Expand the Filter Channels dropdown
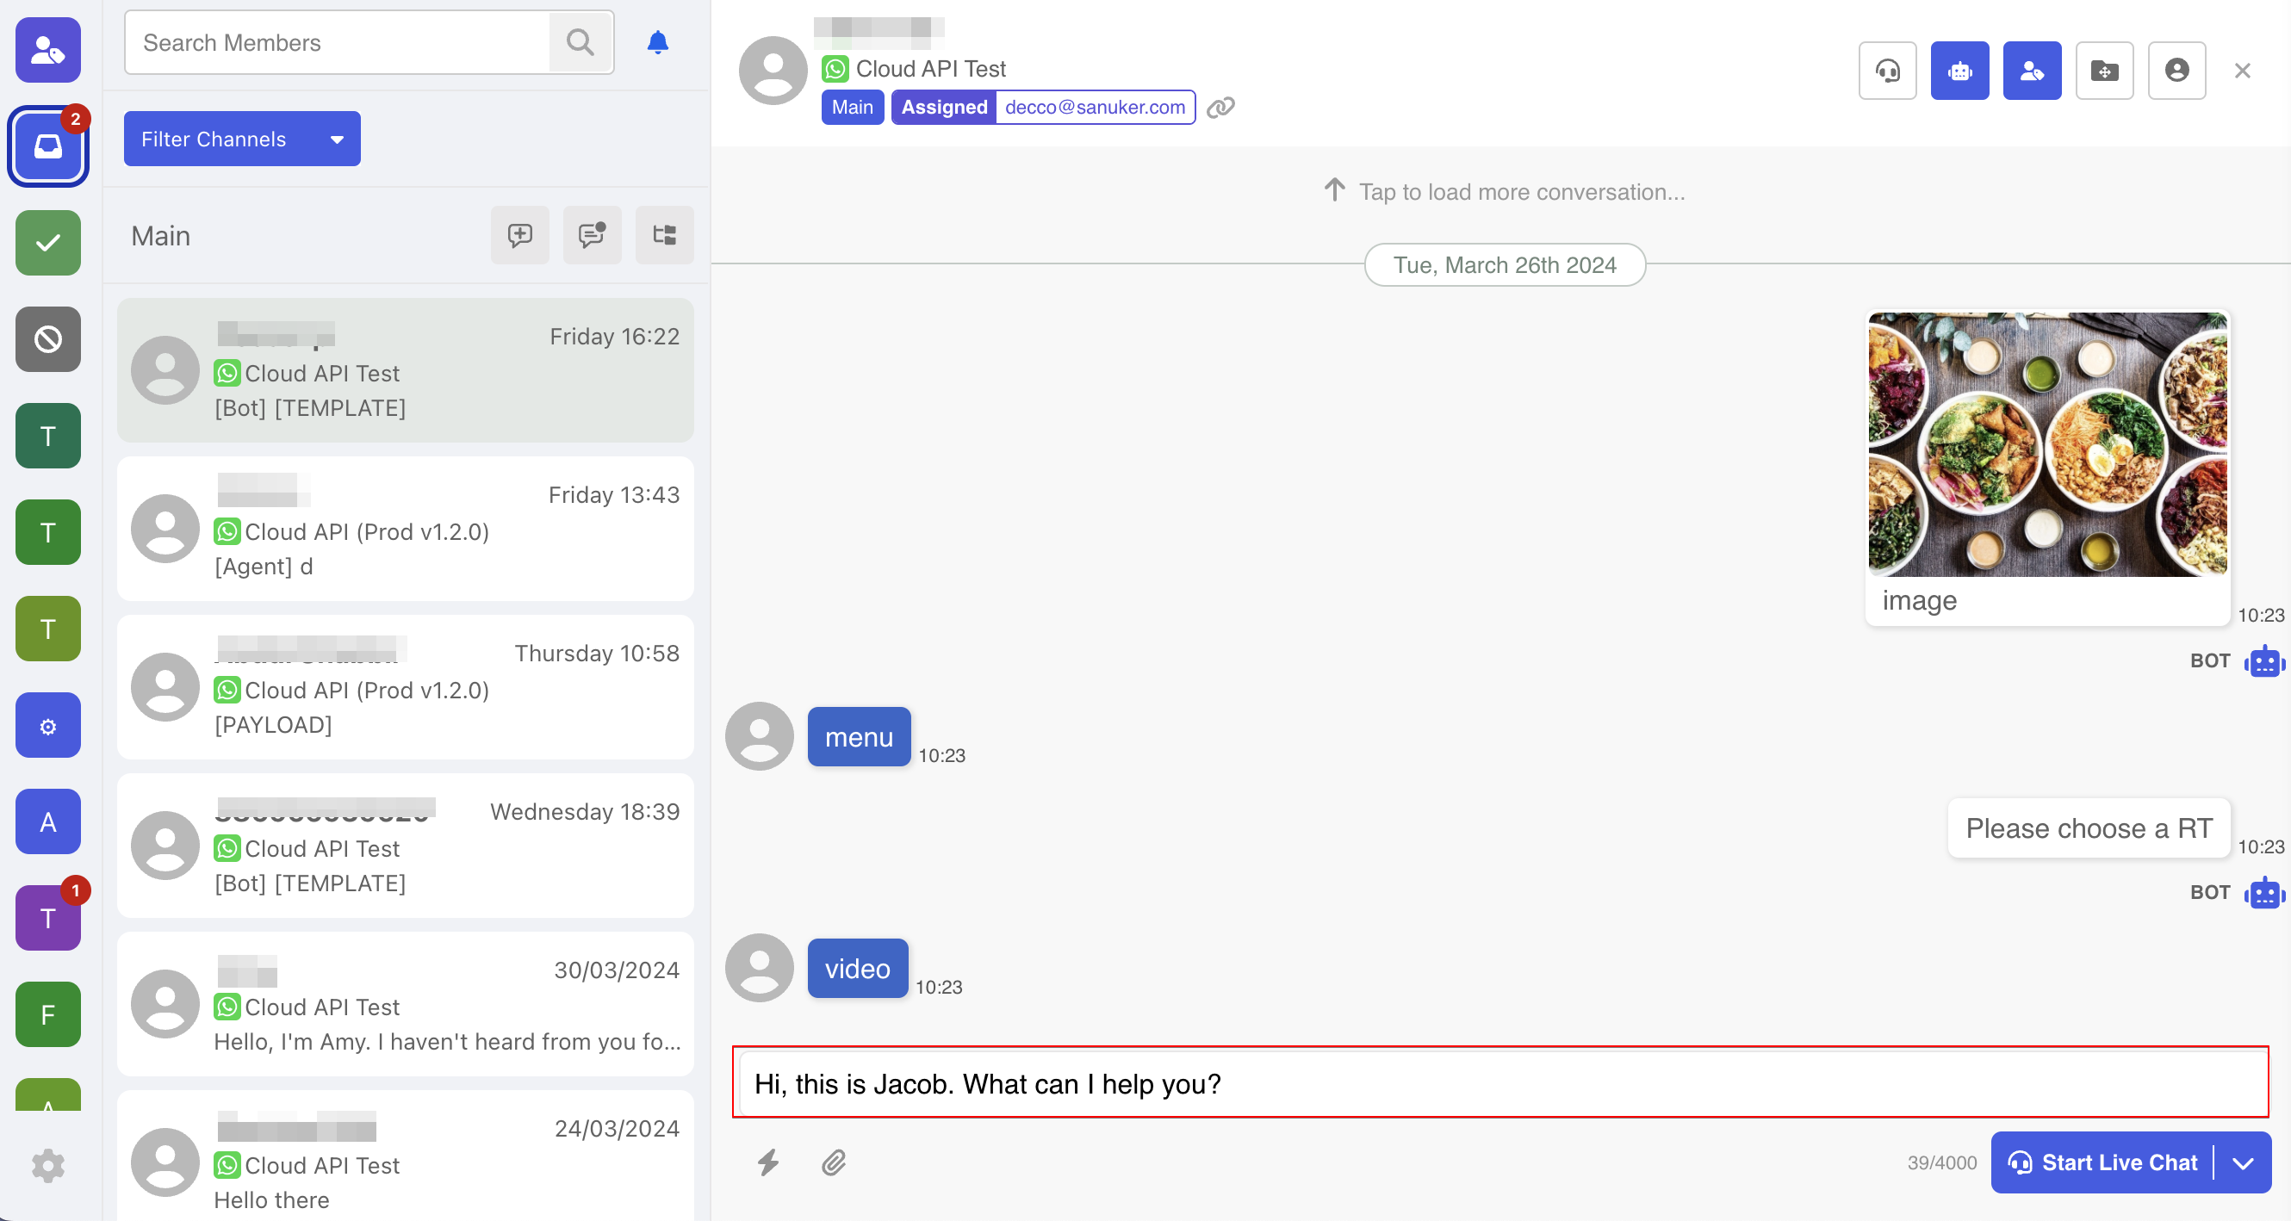This screenshot has width=2291, height=1221. pyautogui.click(x=242, y=139)
